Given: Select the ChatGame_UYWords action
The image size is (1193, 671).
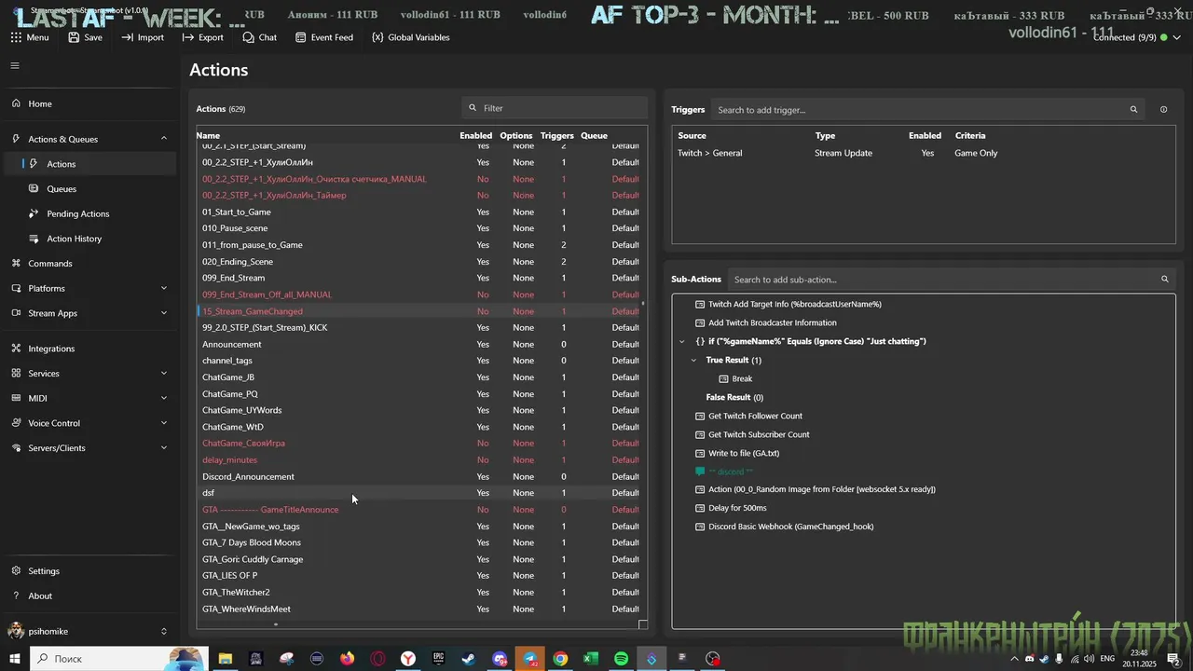Looking at the screenshot, I should [418, 410].
